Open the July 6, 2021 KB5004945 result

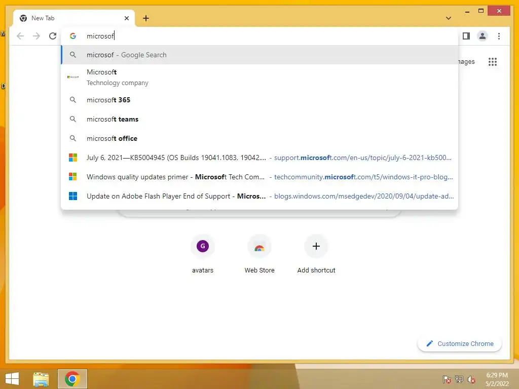[x=260, y=158]
